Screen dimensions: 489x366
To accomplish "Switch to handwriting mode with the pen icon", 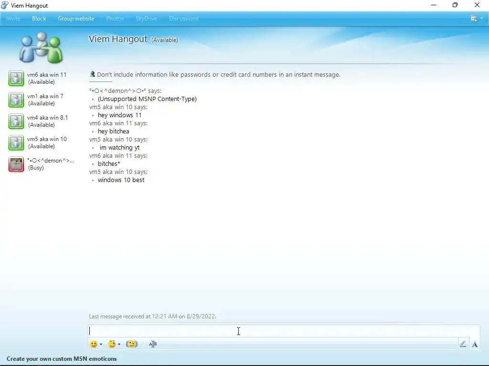I will tap(463, 344).
